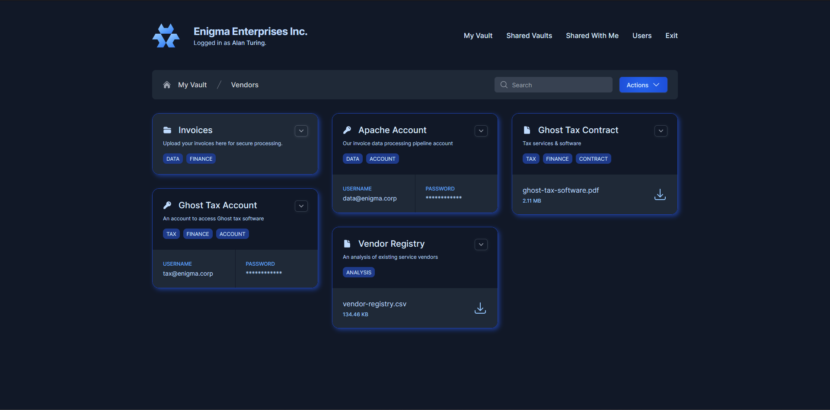Download ghost-tax-software.pdf

click(x=660, y=194)
